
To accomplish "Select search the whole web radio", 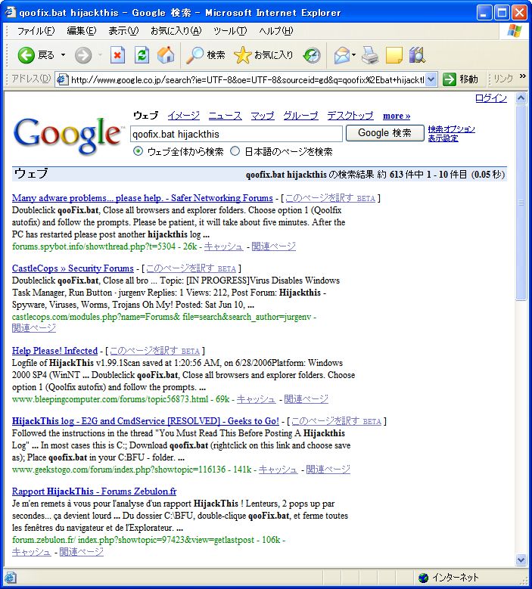I will (138, 151).
